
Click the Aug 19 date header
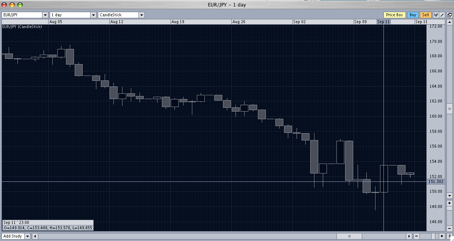click(178, 22)
